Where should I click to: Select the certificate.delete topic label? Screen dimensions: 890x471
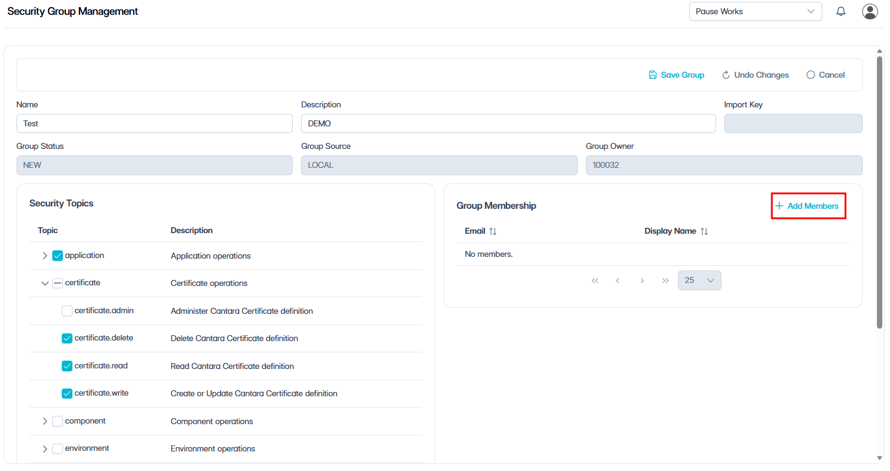tap(104, 338)
